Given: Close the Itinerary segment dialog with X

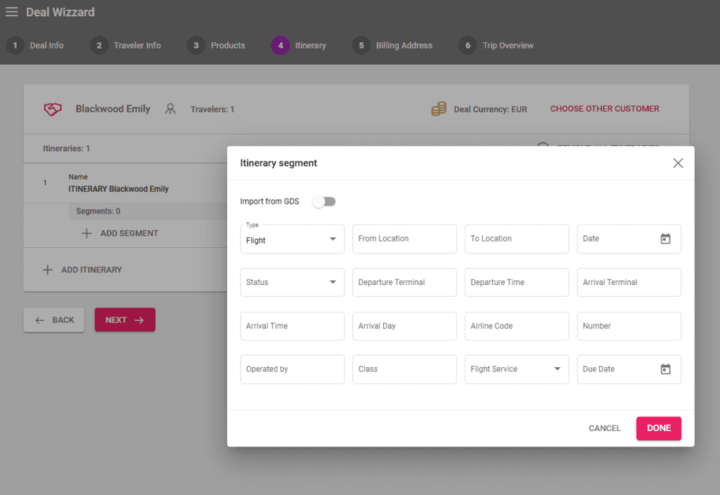Looking at the screenshot, I should [x=678, y=163].
